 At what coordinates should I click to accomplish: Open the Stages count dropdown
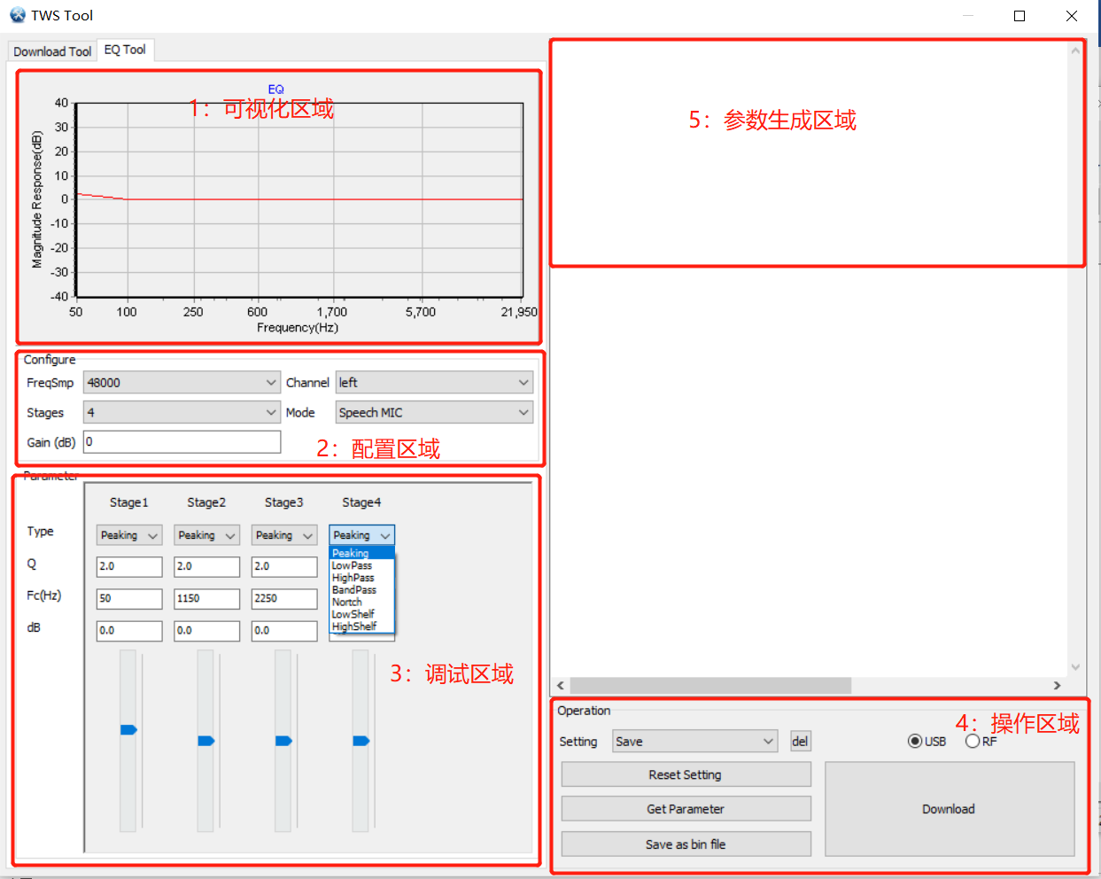coord(182,413)
